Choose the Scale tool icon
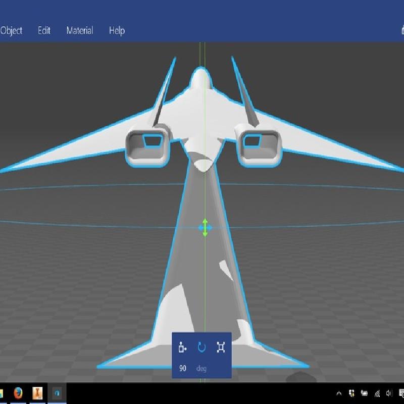 click(x=221, y=347)
